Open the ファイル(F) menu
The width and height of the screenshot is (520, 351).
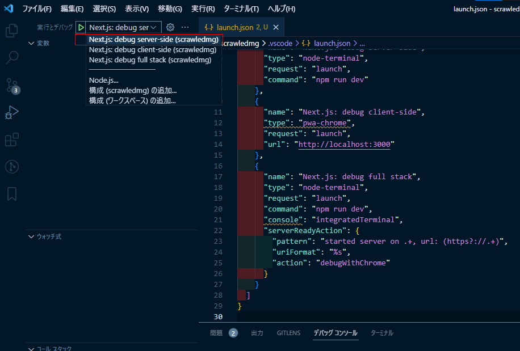(x=37, y=9)
